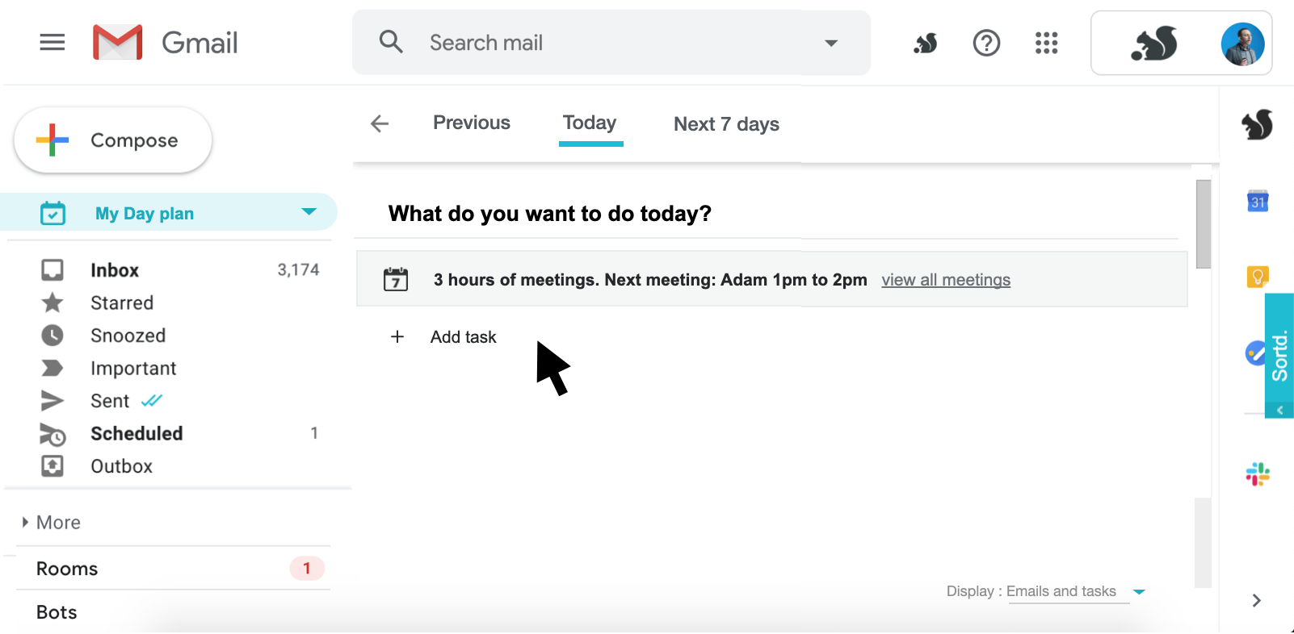The width and height of the screenshot is (1294, 634).
Task: Open the Help question mark icon
Action: pyautogui.click(x=986, y=43)
